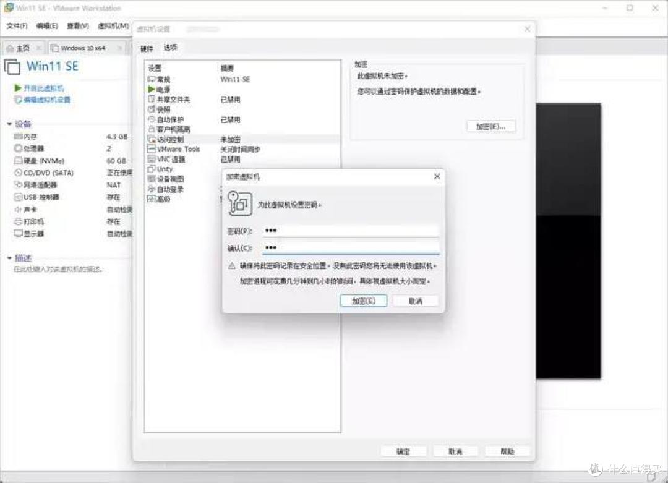Viewport: 668px width, 483px height.
Task: Click the 未加密 value in 访问控制 row
Action: (x=231, y=139)
